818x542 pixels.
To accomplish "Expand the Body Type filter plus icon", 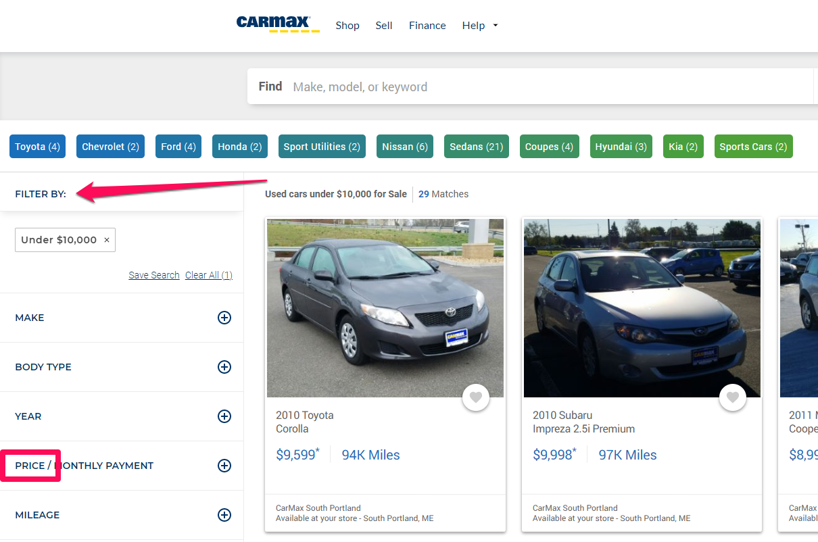I will click(224, 367).
